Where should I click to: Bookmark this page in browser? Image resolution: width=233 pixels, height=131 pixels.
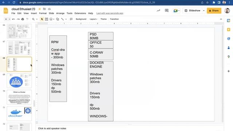207,3
